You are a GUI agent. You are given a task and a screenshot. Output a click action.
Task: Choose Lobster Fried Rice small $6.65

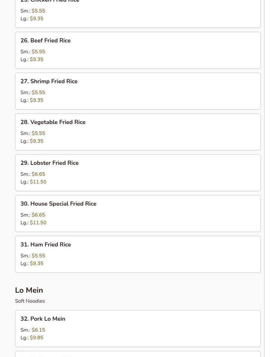tap(39, 174)
